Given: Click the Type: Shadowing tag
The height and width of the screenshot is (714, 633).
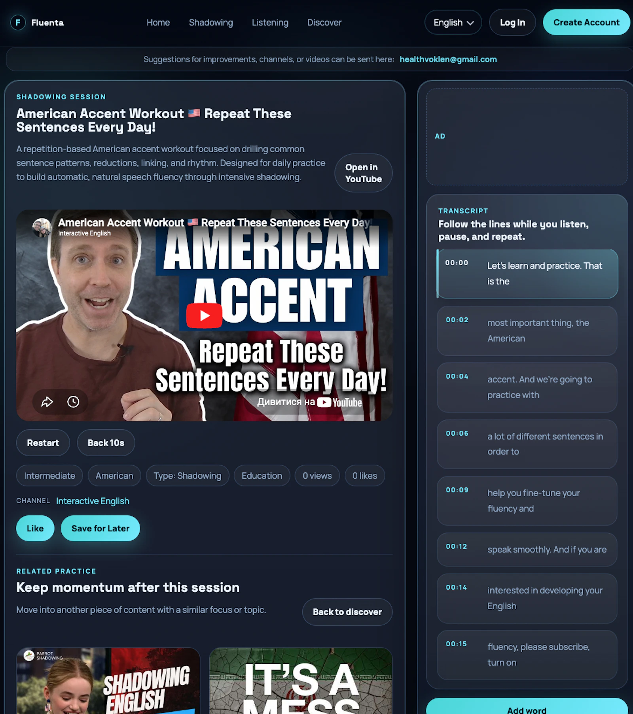Looking at the screenshot, I should (188, 476).
